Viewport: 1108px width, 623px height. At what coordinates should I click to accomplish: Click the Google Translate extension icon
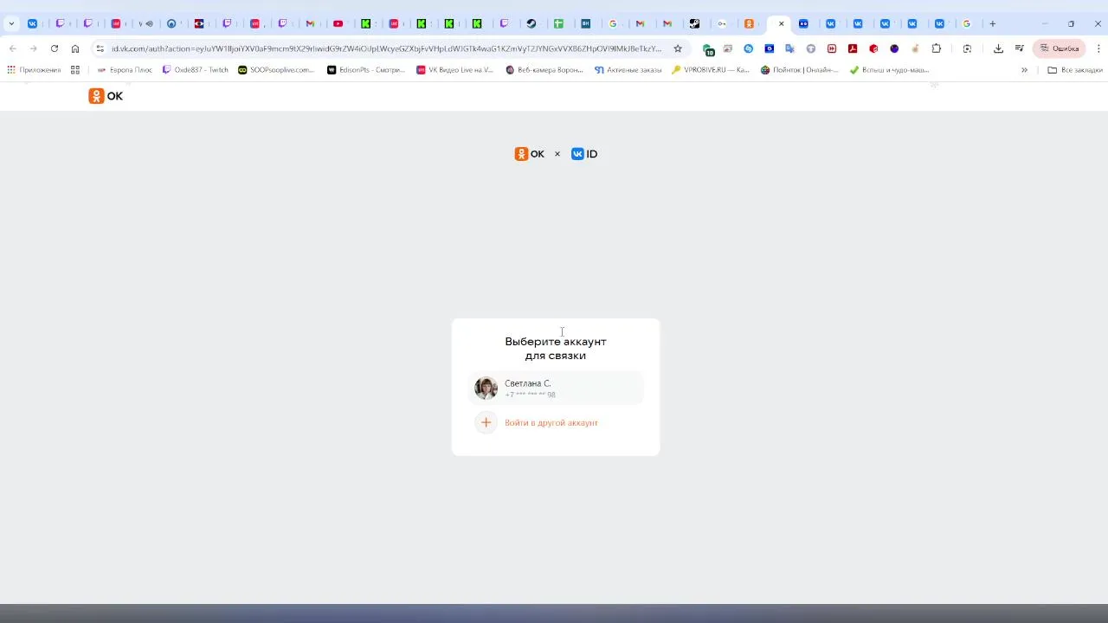coord(790,48)
